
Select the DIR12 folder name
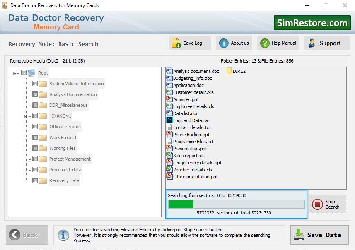coord(239,71)
